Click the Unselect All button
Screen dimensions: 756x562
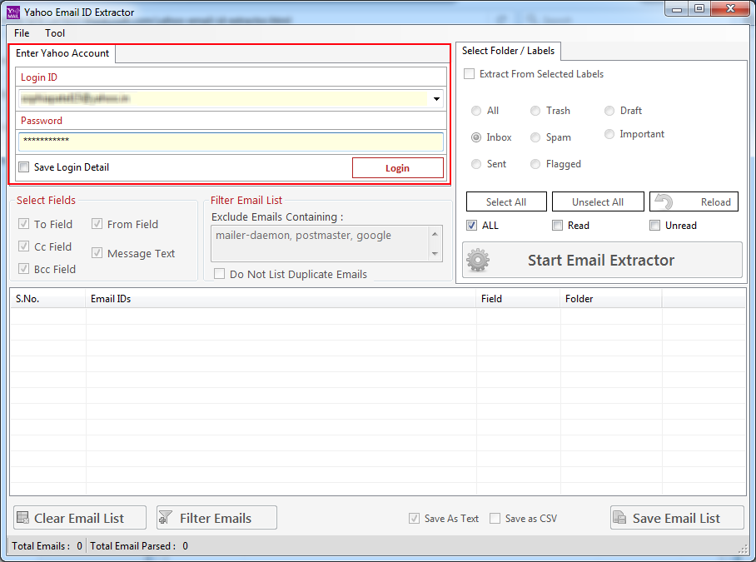coord(598,201)
